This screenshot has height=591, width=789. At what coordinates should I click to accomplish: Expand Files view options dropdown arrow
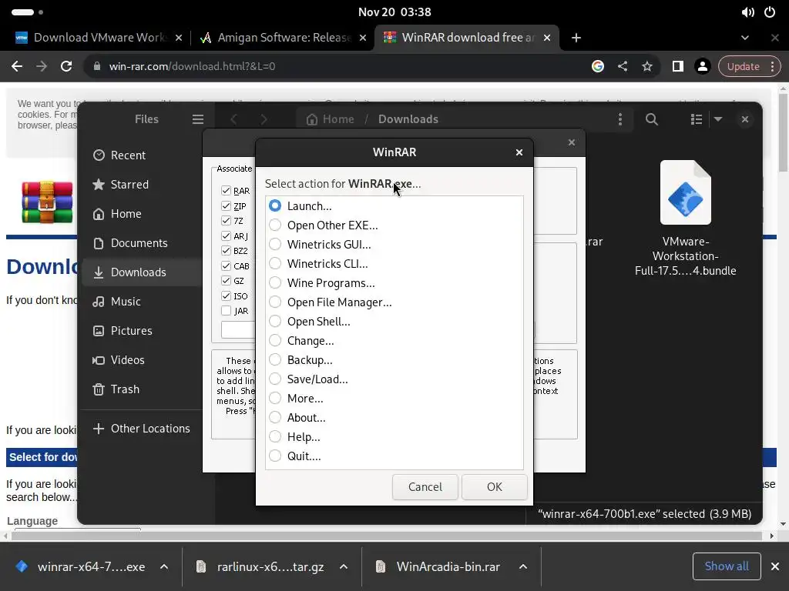tap(718, 119)
